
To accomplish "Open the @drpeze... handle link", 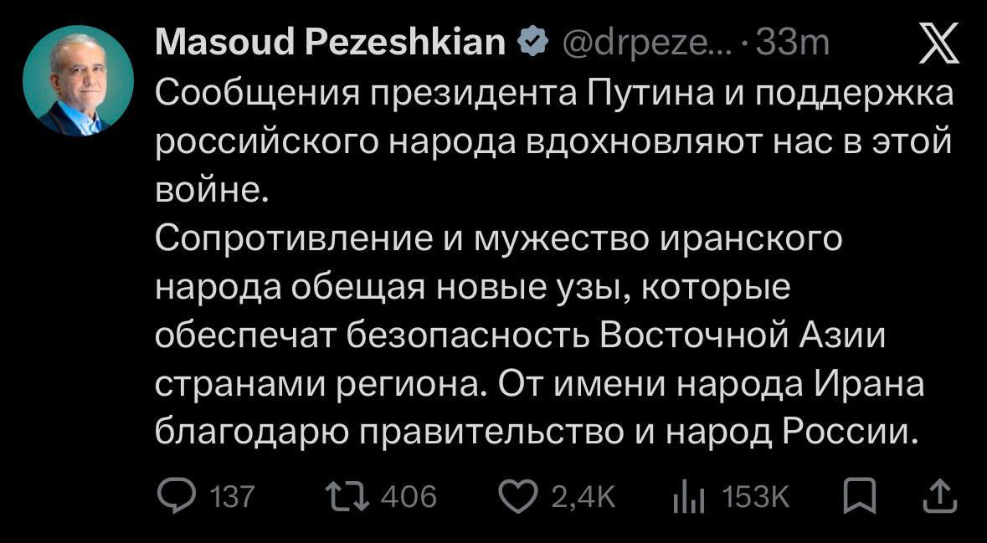I will (635, 43).
